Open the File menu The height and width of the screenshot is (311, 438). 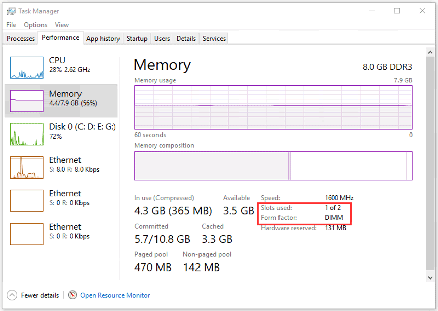point(11,25)
